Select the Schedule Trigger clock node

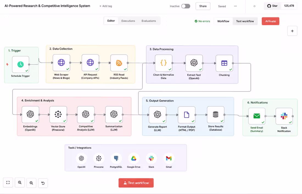(x=20, y=65)
